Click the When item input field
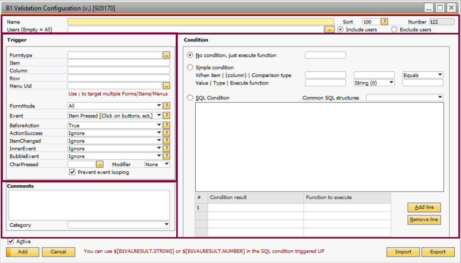Screen dimensions: 461x263 click(x=325, y=75)
